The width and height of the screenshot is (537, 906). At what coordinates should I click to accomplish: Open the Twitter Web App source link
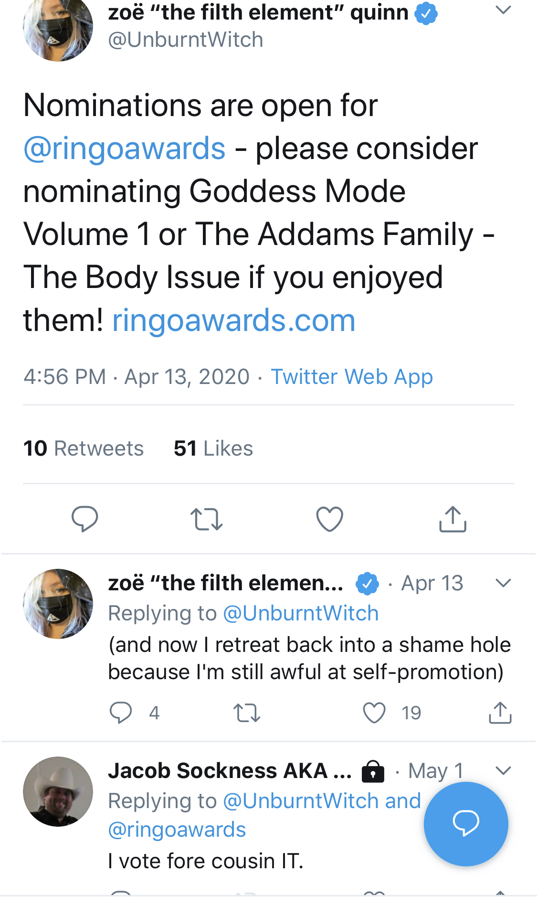[352, 377]
